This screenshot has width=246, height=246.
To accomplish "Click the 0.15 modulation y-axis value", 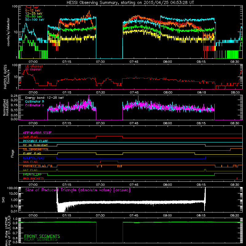I will point(14,105).
